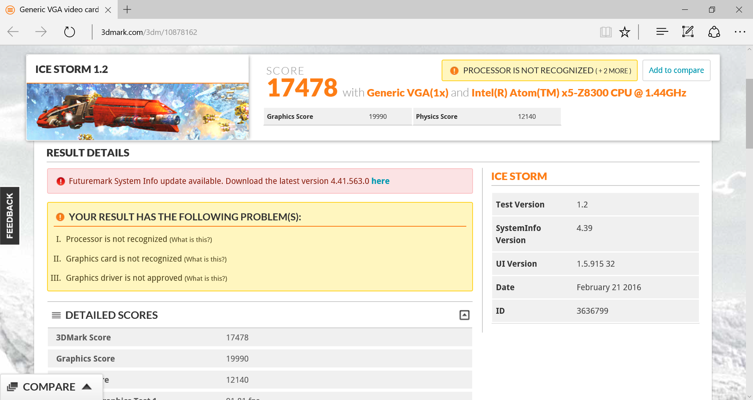Open the Hub sidebar

(662, 32)
